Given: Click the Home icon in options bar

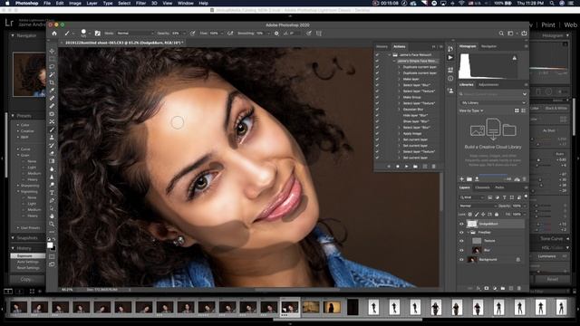Looking at the screenshot, I should point(54,34).
